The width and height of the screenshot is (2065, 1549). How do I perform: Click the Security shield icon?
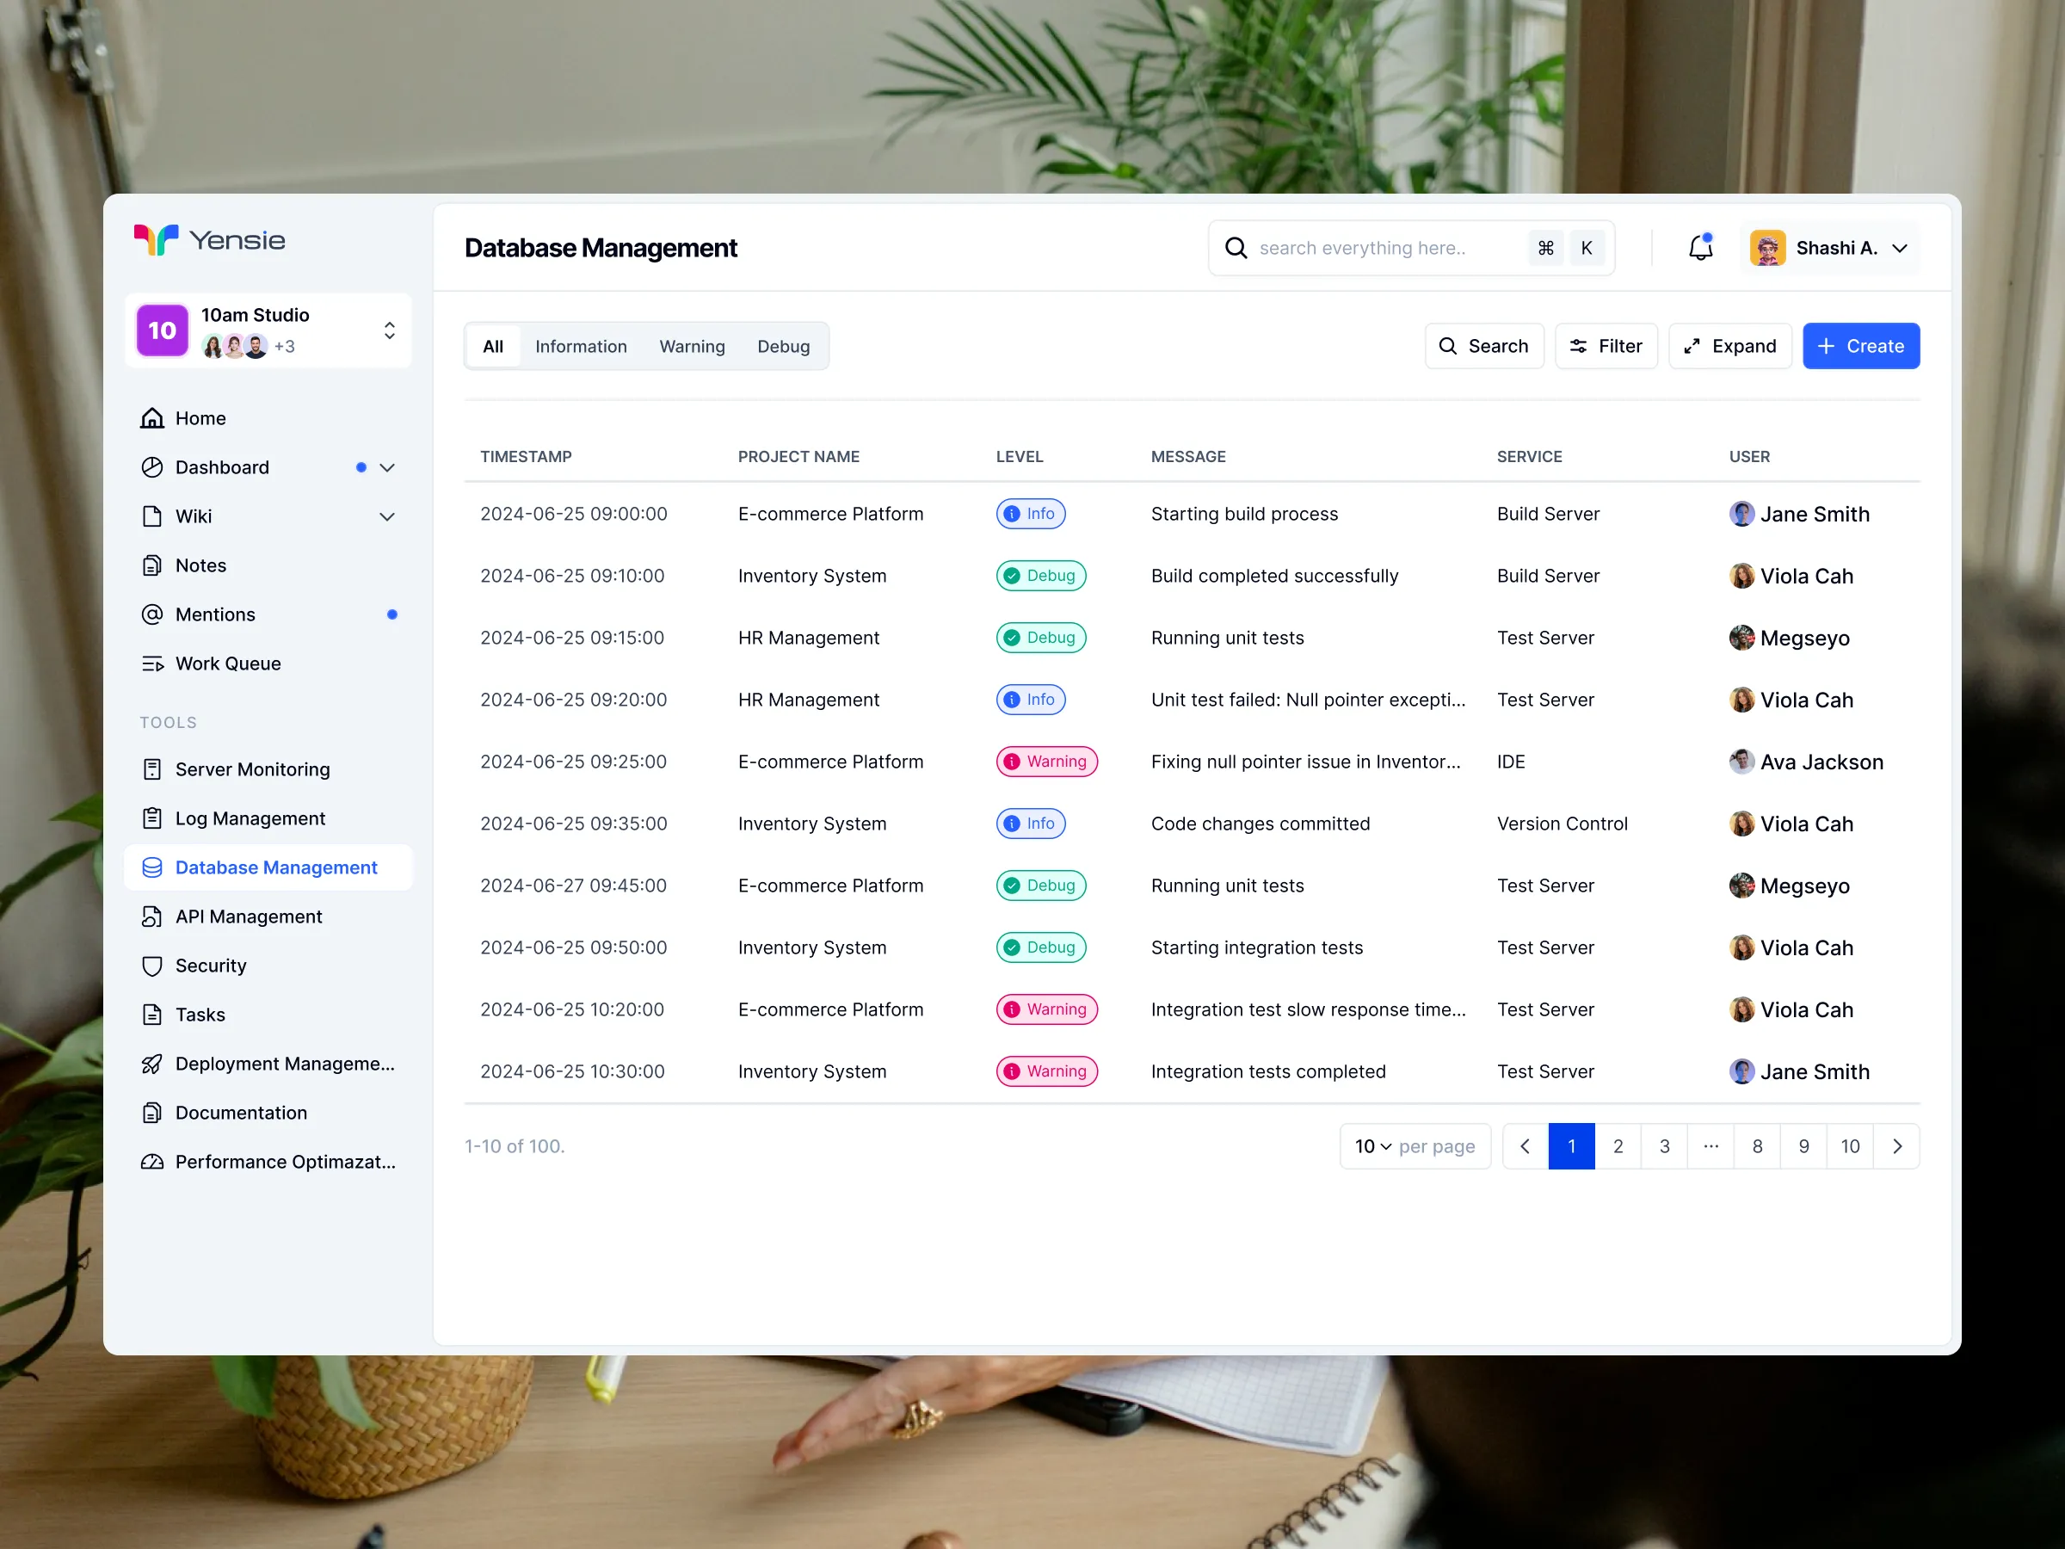pos(152,966)
